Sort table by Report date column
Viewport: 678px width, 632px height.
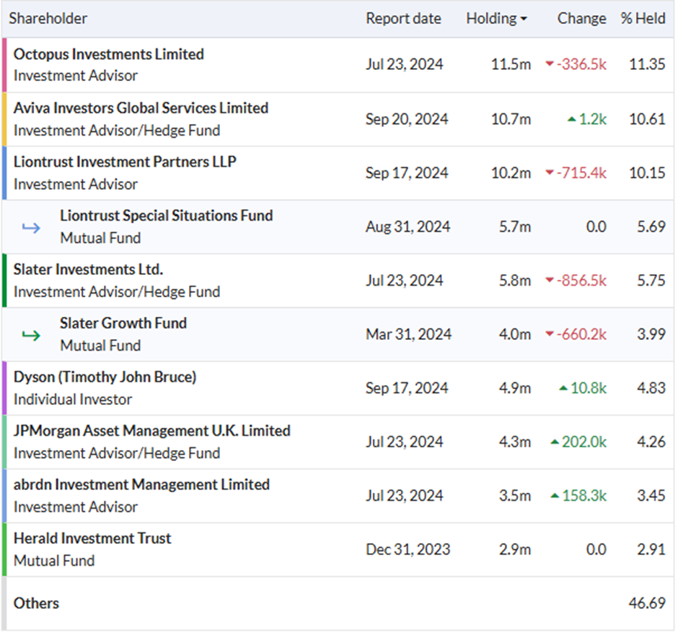coord(403,19)
